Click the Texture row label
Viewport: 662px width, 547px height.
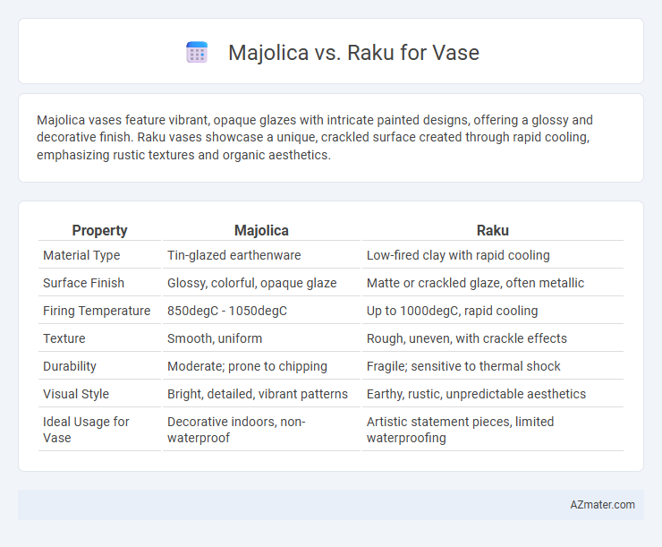pyautogui.click(x=64, y=338)
